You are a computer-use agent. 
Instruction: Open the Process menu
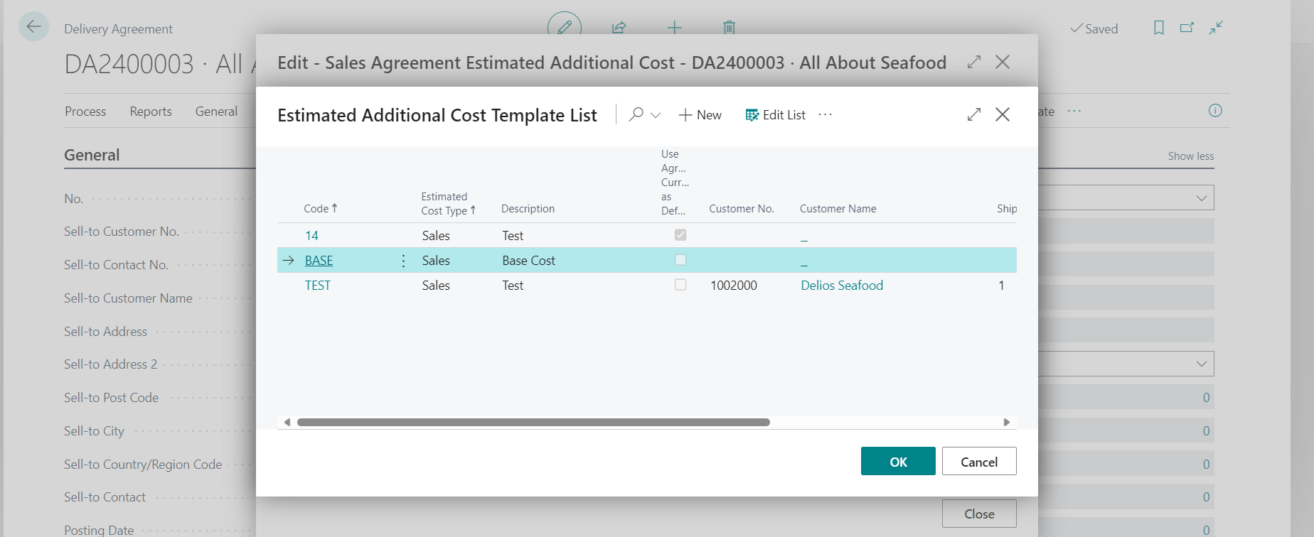coord(85,112)
